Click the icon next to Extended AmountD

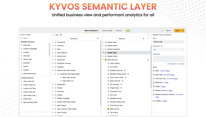pyautogui.click(x=125, y=70)
